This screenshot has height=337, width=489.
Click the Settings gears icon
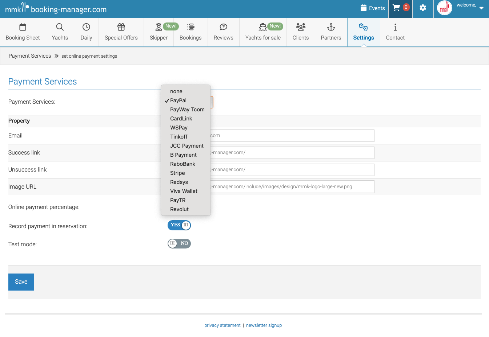coord(363,27)
